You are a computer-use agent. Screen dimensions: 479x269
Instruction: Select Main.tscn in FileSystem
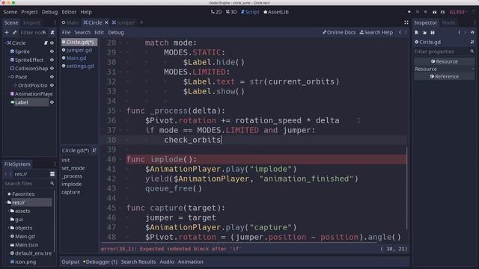click(27, 244)
